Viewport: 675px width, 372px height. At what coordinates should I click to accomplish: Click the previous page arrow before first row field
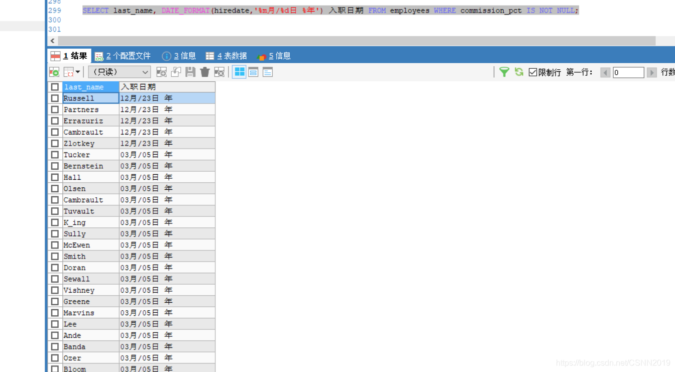coord(605,73)
